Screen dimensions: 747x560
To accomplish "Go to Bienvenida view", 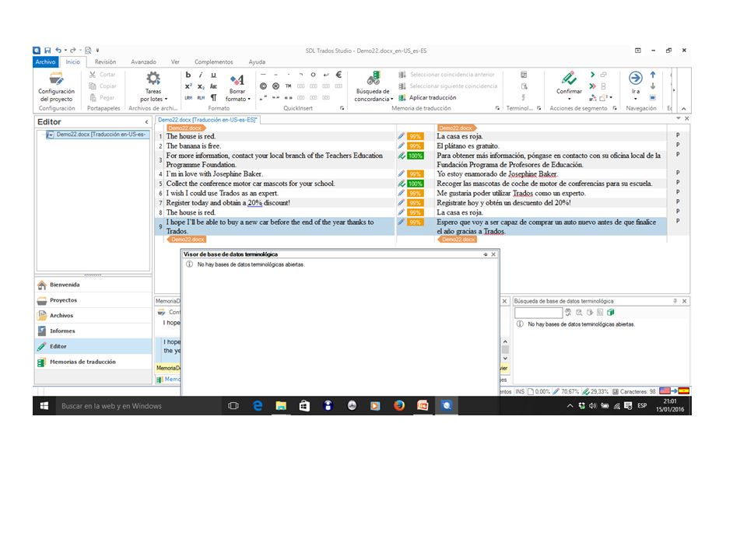I will tap(93, 285).
